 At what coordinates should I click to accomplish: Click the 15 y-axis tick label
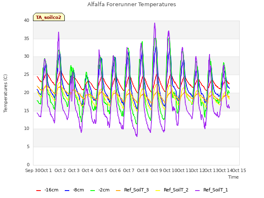(x=26, y=111)
